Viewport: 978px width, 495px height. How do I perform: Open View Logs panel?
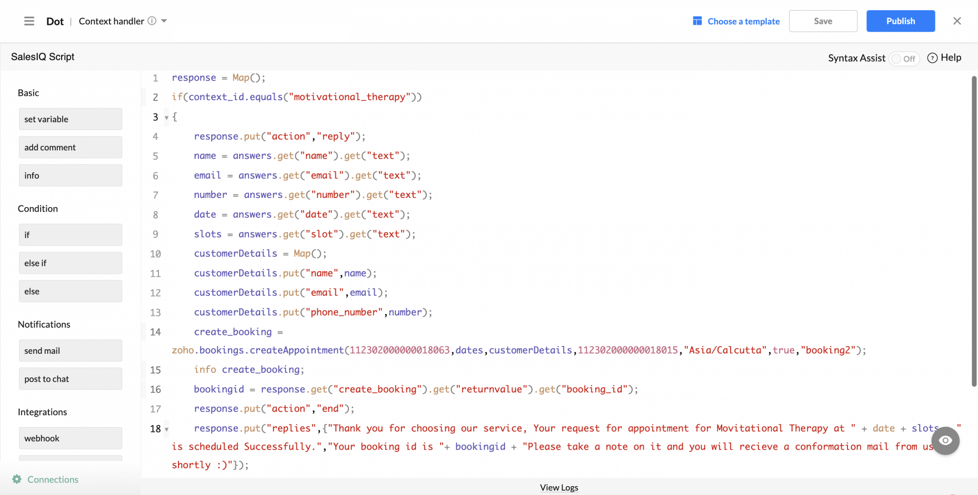pyautogui.click(x=559, y=487)
